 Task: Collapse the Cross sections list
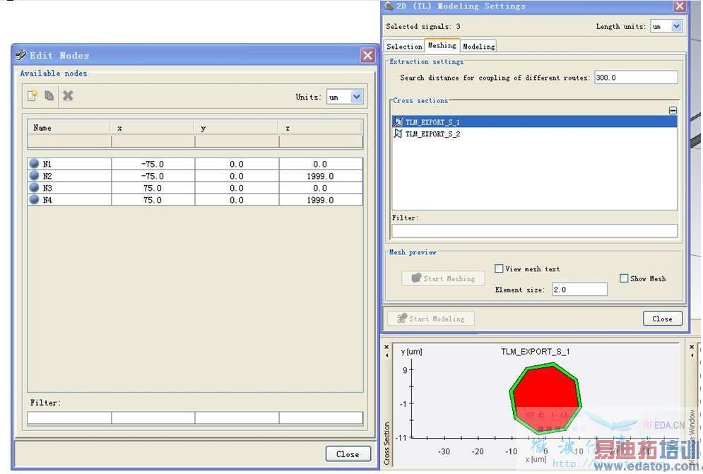tap(673, 110)
